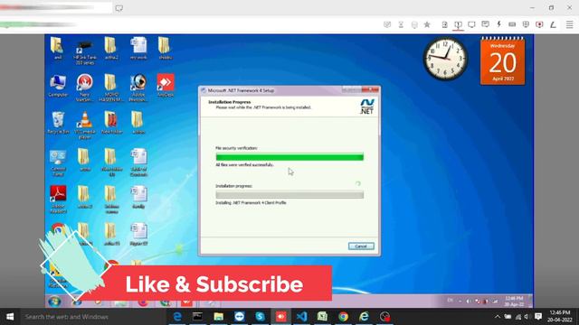
Task: Show hidden system tray icons
Action: 498,317
